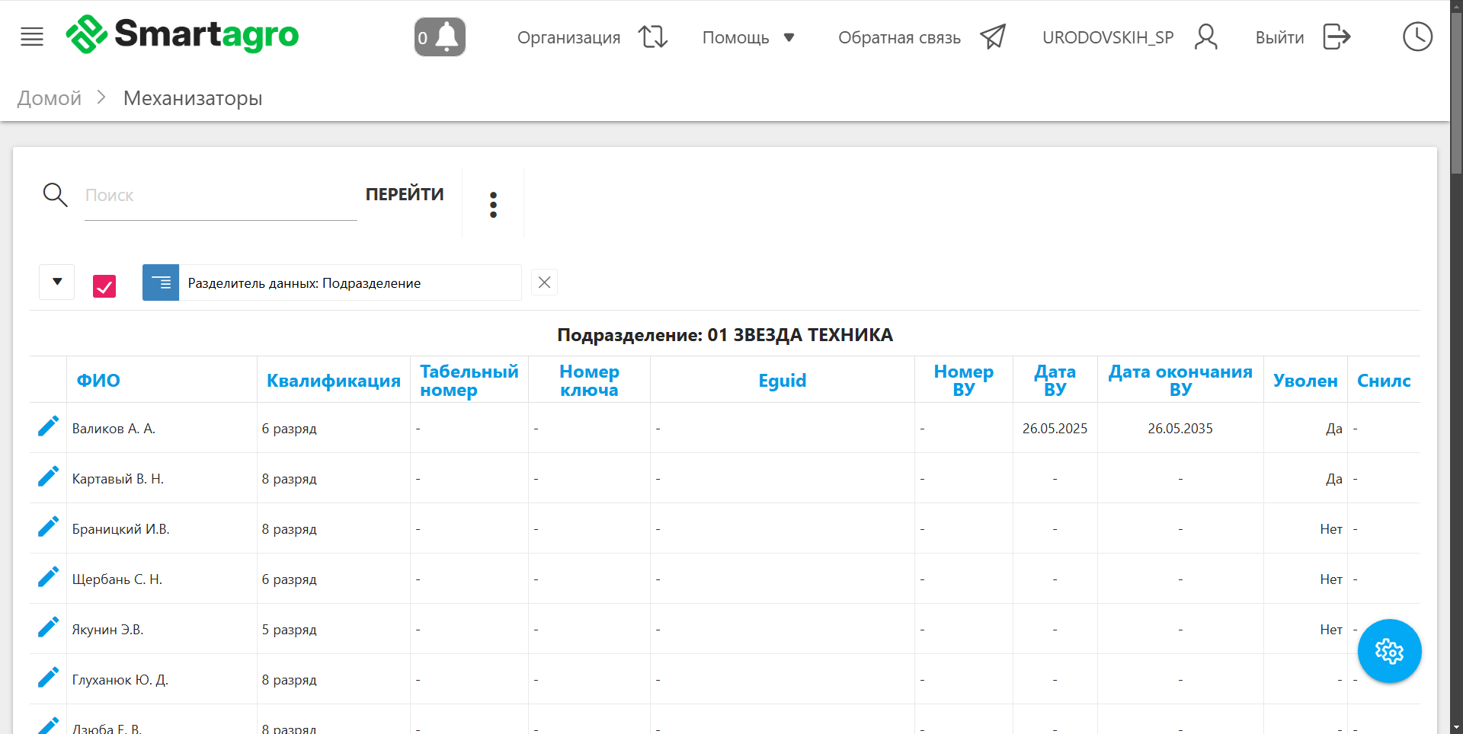
Task: Sort by the Квалификация column header
Action: pos(333,381)
